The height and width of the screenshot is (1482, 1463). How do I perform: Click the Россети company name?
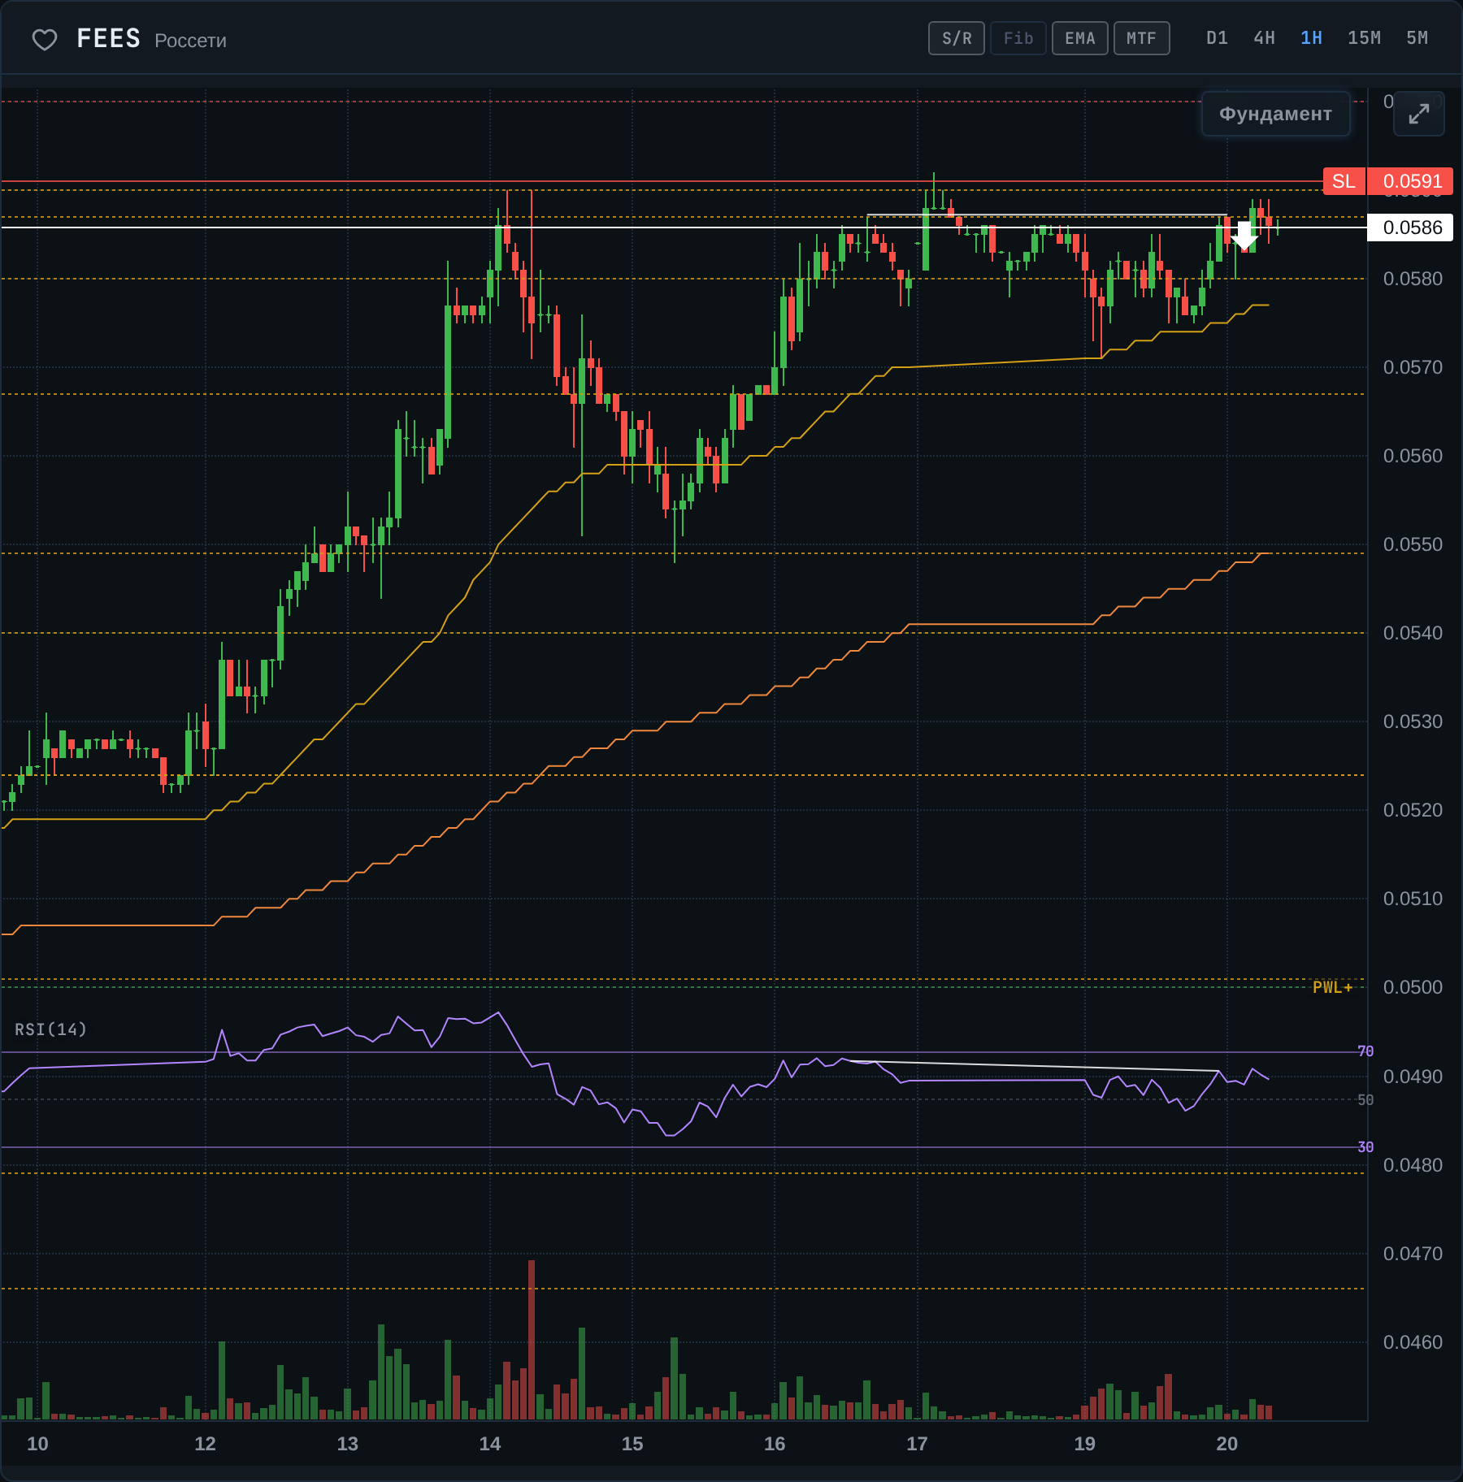click(191, 41)
